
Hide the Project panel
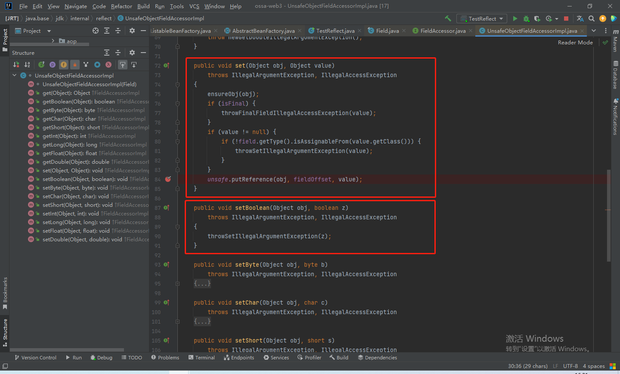143,31
